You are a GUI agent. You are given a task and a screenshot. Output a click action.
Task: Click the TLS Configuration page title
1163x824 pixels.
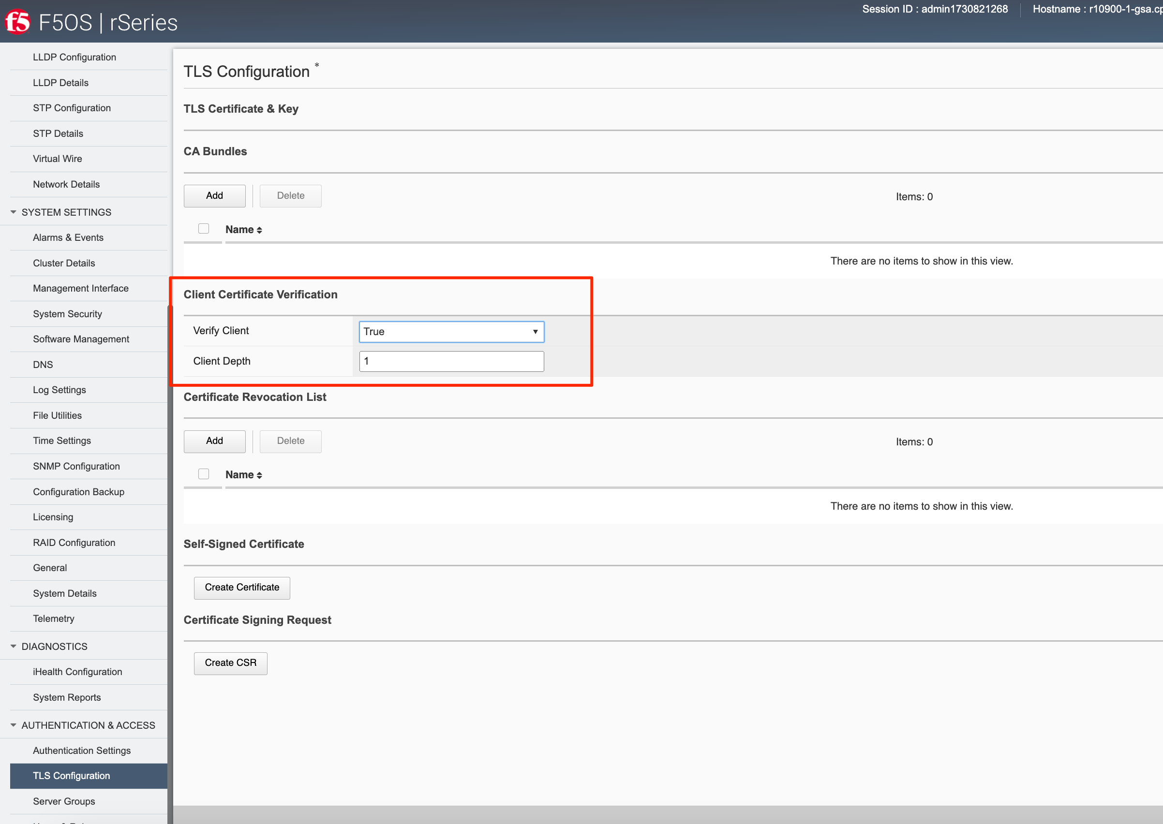247,72
